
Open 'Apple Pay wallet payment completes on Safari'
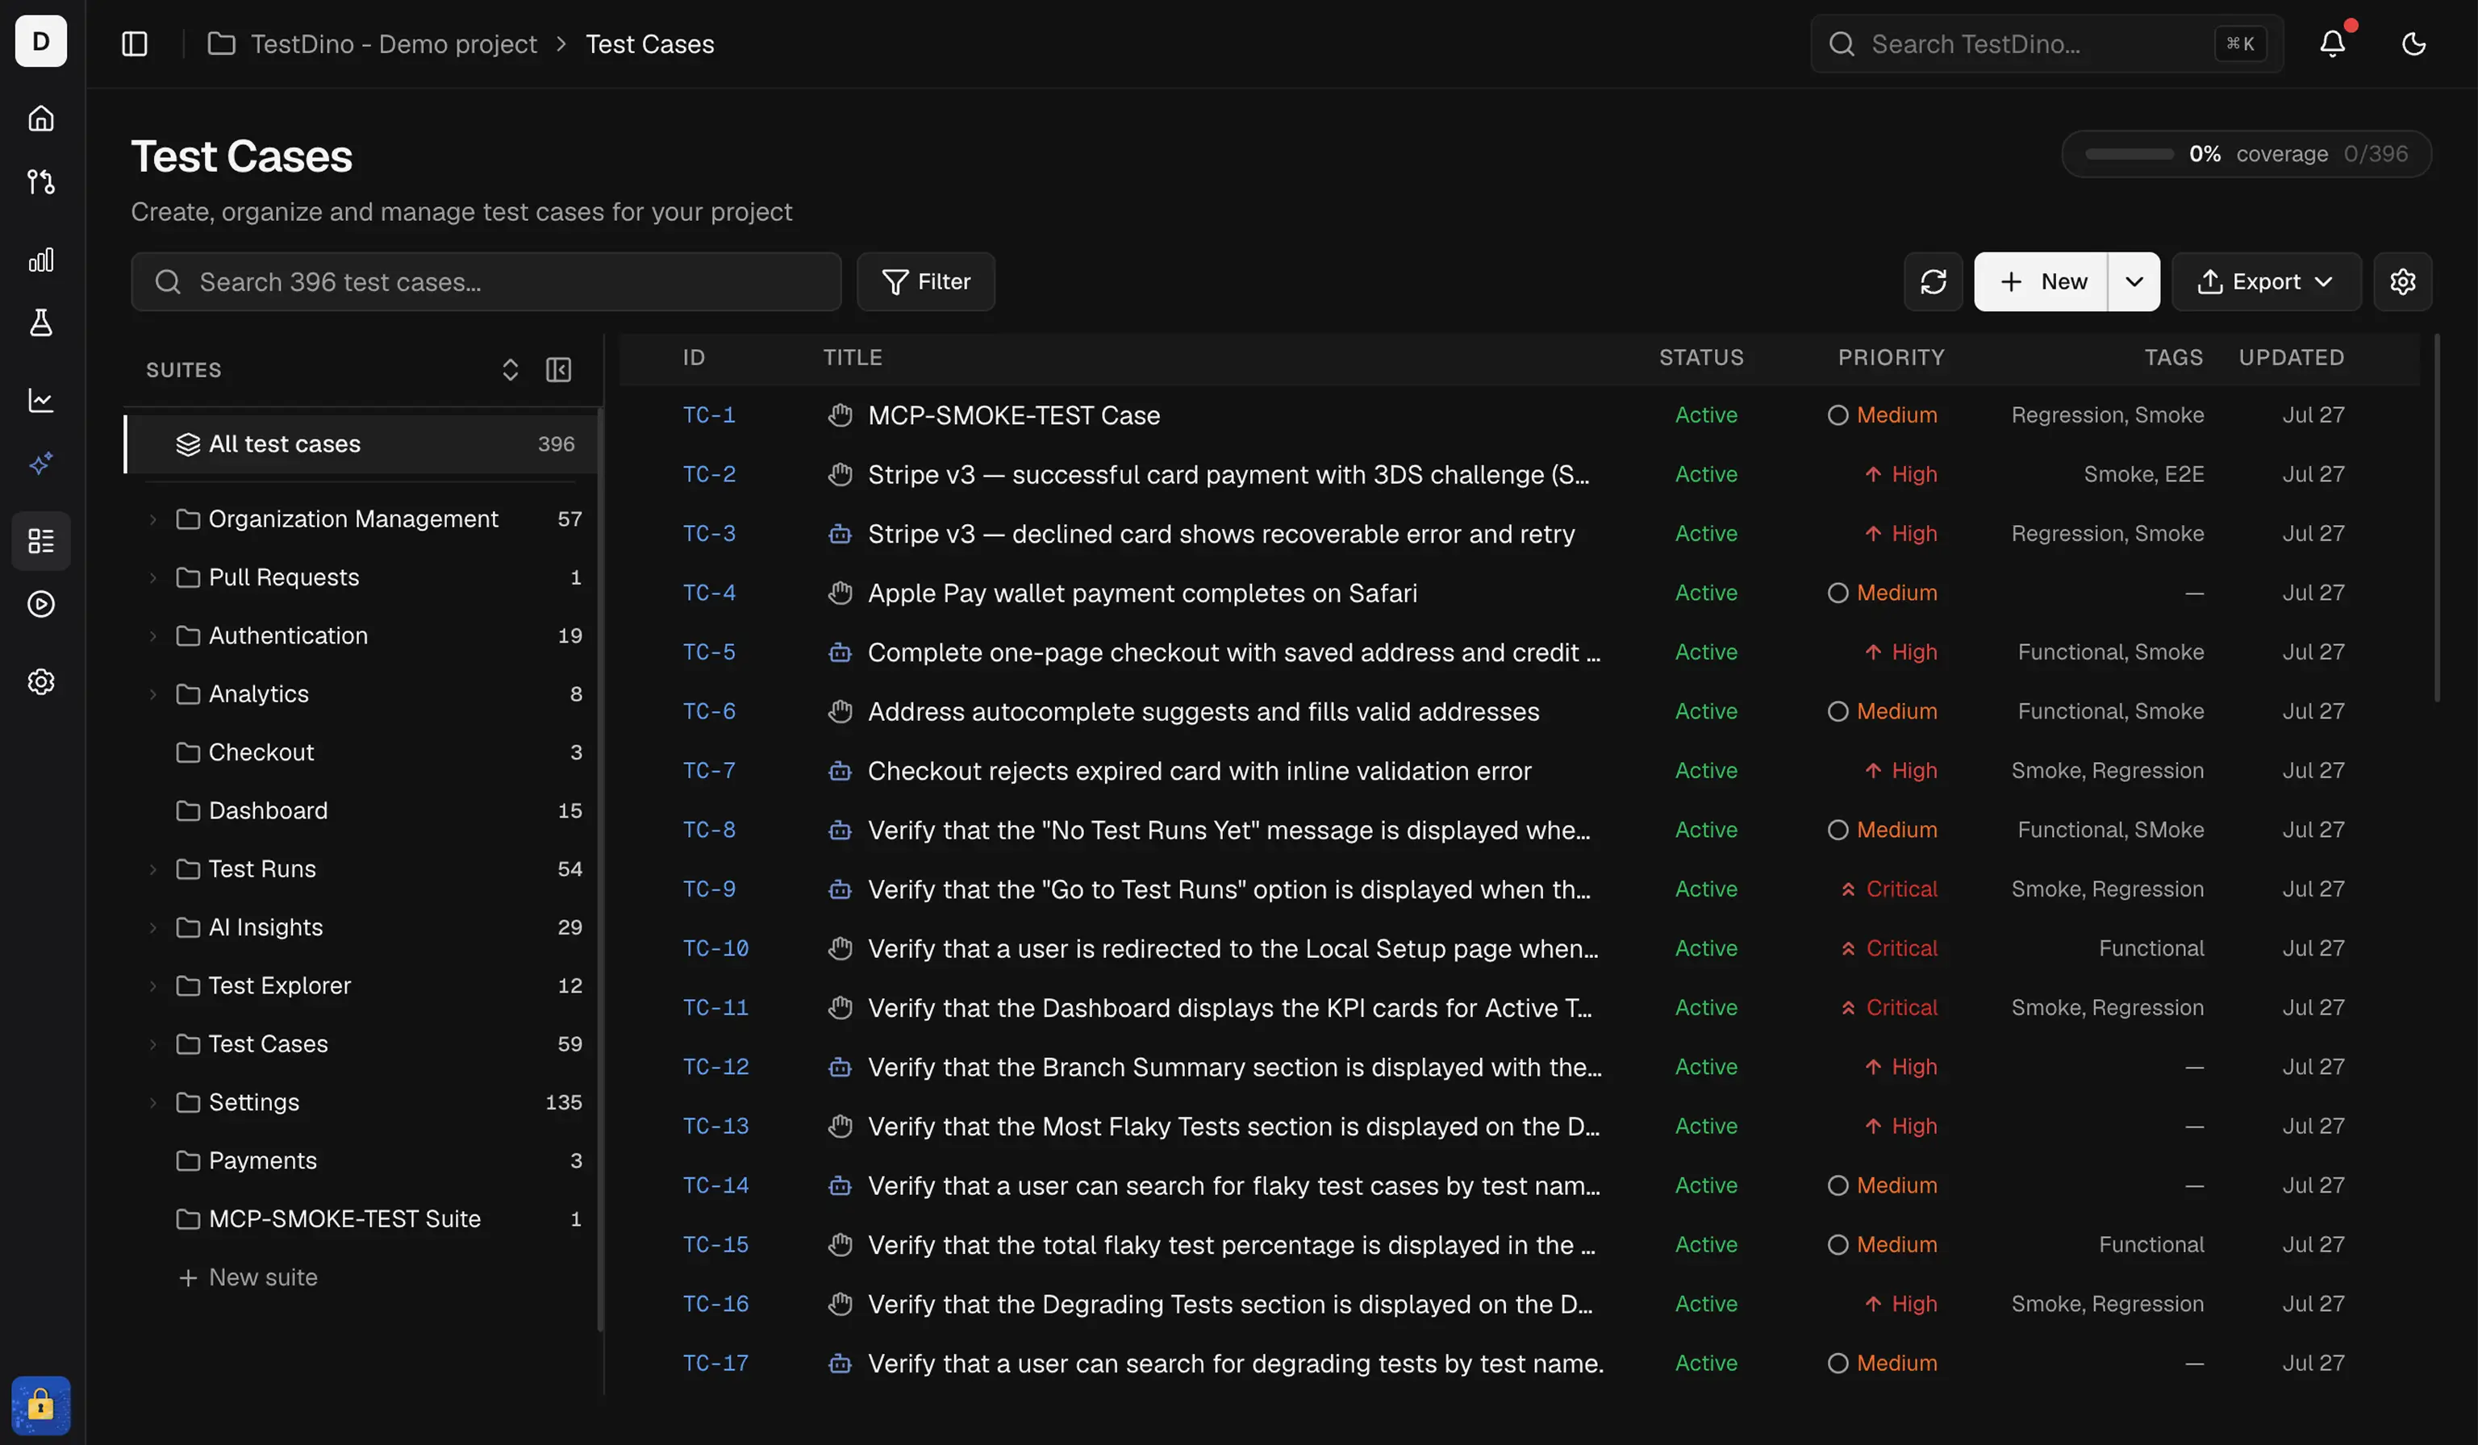[1141, 593]
